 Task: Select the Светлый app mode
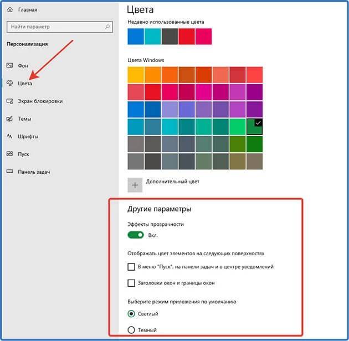[x=131, y=313]
